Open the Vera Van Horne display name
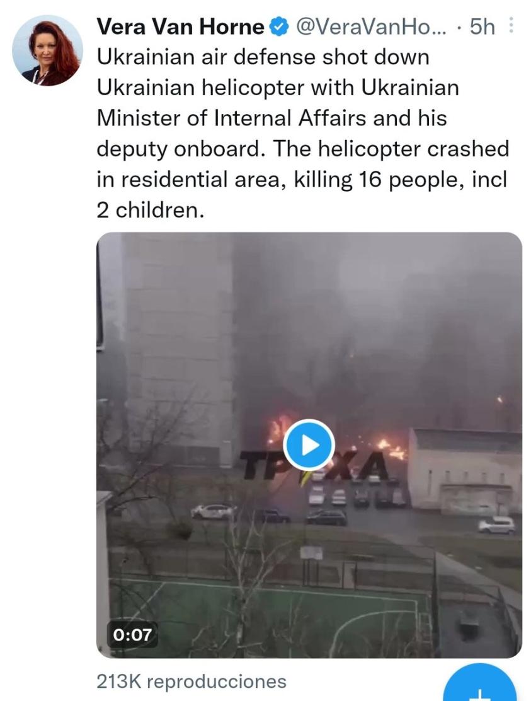531x701 pixels. coord(180,27)
